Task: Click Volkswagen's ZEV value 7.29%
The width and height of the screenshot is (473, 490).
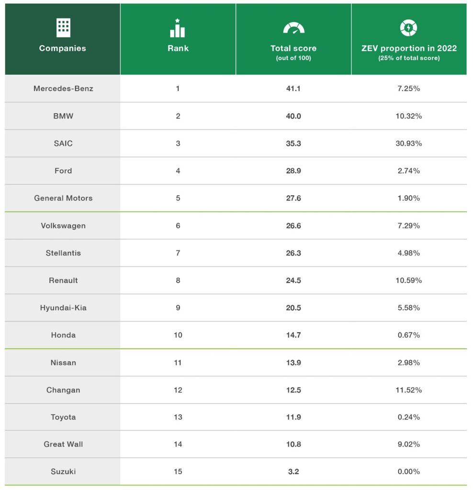Action: 409,225
